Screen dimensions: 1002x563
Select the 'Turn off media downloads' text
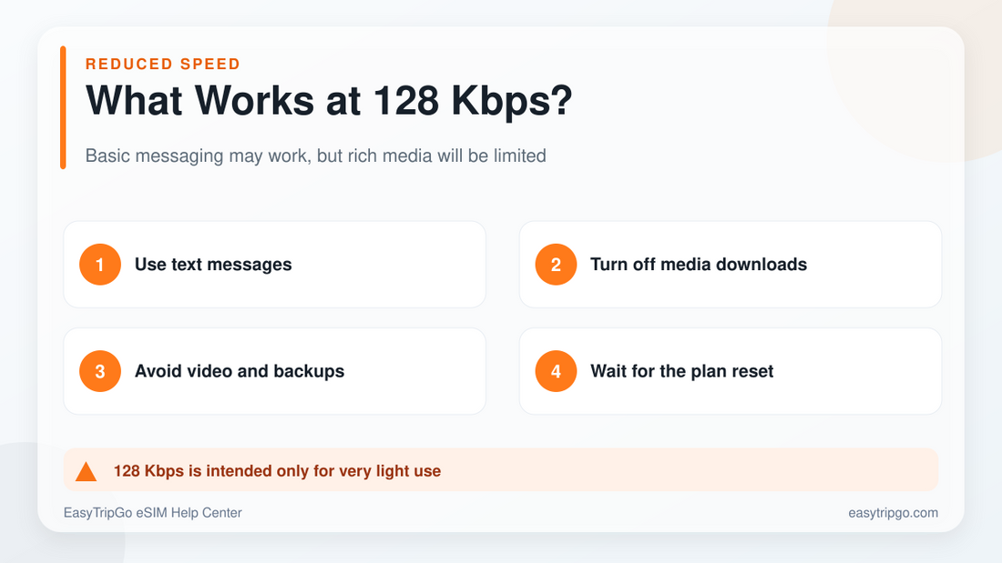(x=699, y=265)
